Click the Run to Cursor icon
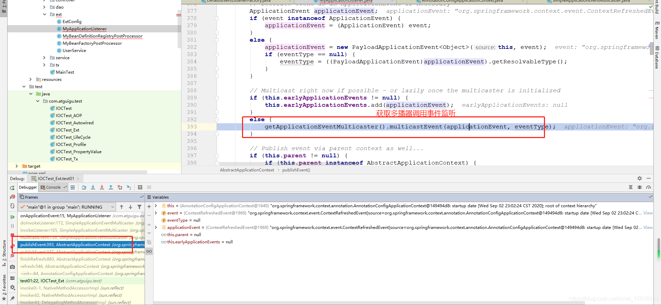This screenshot has height=305, width=661. point(129,187)
